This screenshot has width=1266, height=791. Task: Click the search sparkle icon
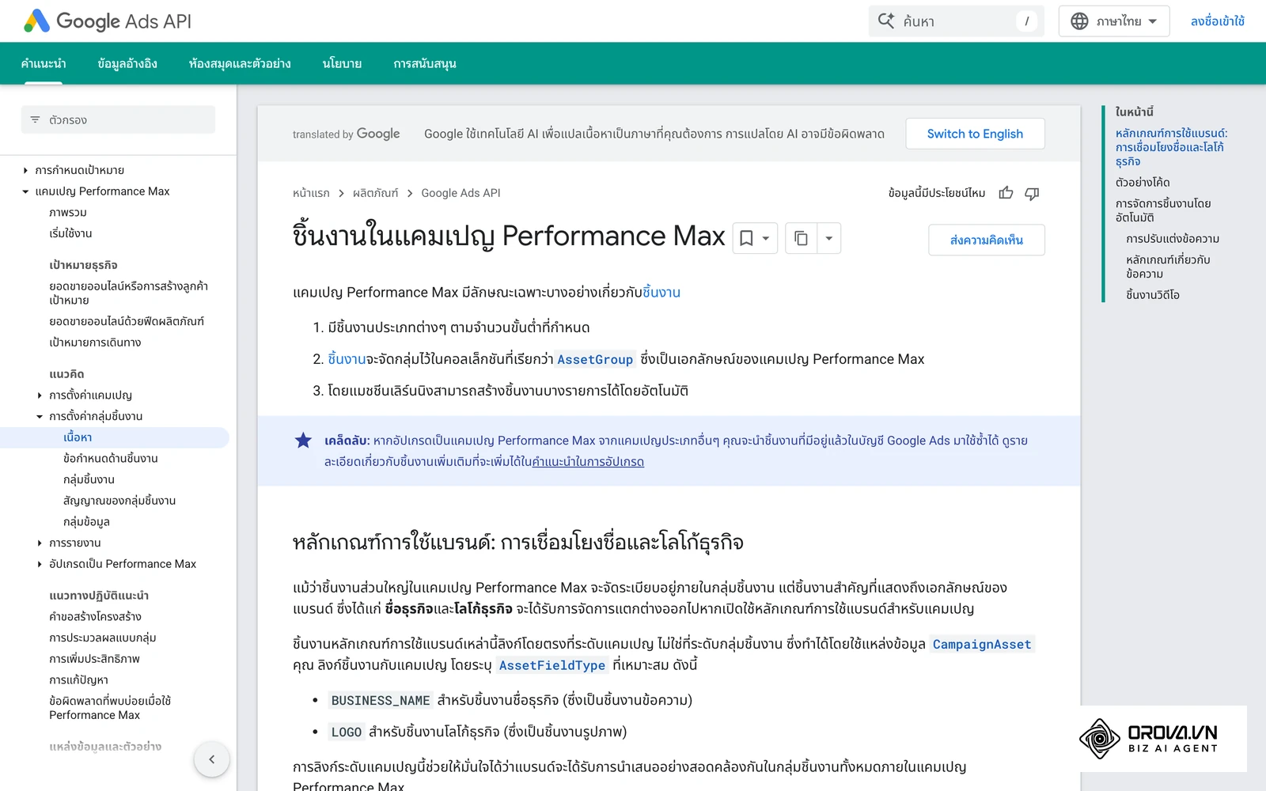point(886,21)
